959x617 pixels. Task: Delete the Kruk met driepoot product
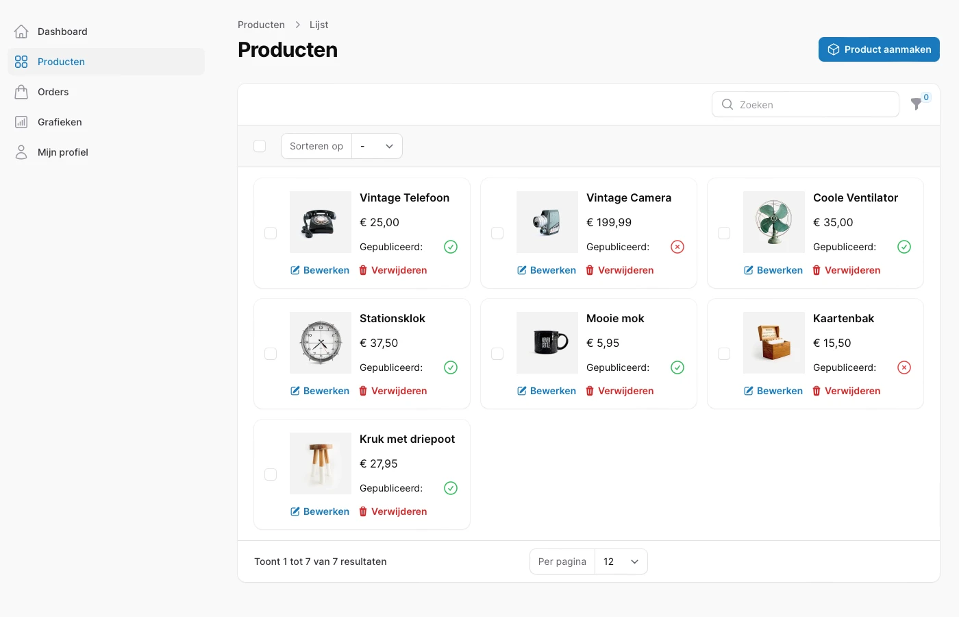point(393,511)
